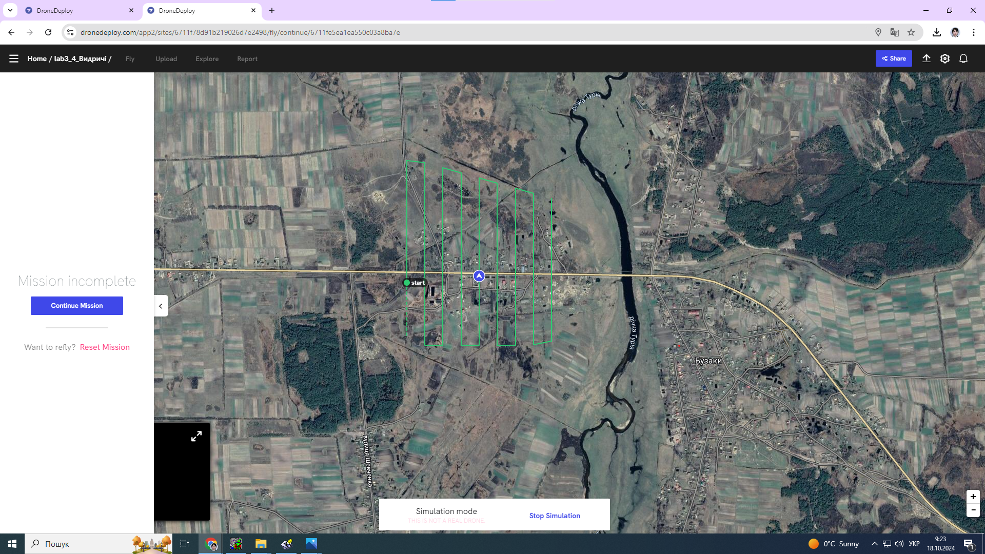The width and height of the screenshot is (985, 554).
Task: Click the green start waypoint marker
Action: (407, 283)
